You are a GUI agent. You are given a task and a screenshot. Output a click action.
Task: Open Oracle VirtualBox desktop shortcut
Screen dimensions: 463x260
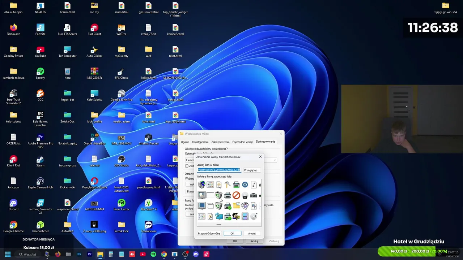pos(94,139)
